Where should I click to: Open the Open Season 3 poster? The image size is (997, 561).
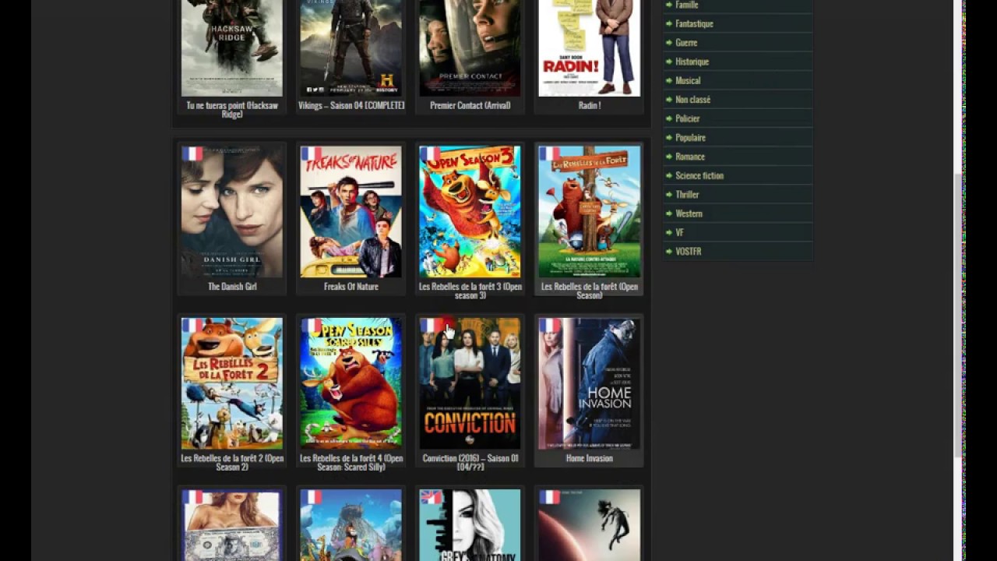click(x=470, y=212)
